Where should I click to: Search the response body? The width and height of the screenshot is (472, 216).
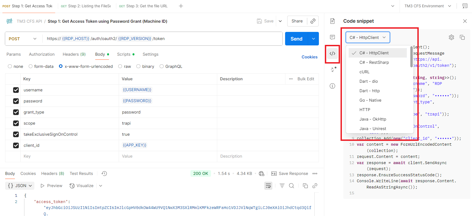tap(291, 186)
